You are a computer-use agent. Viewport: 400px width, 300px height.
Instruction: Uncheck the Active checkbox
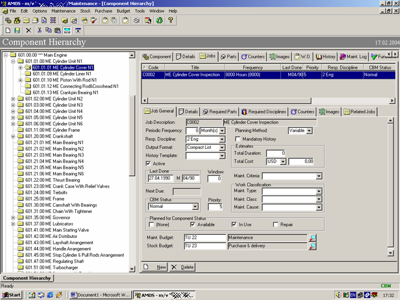coord(148,164)
